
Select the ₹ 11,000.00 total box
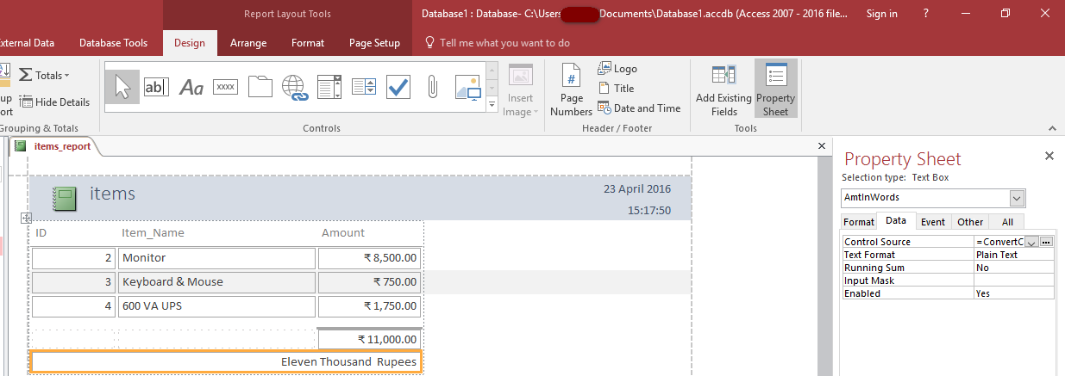tap(370, 339)
